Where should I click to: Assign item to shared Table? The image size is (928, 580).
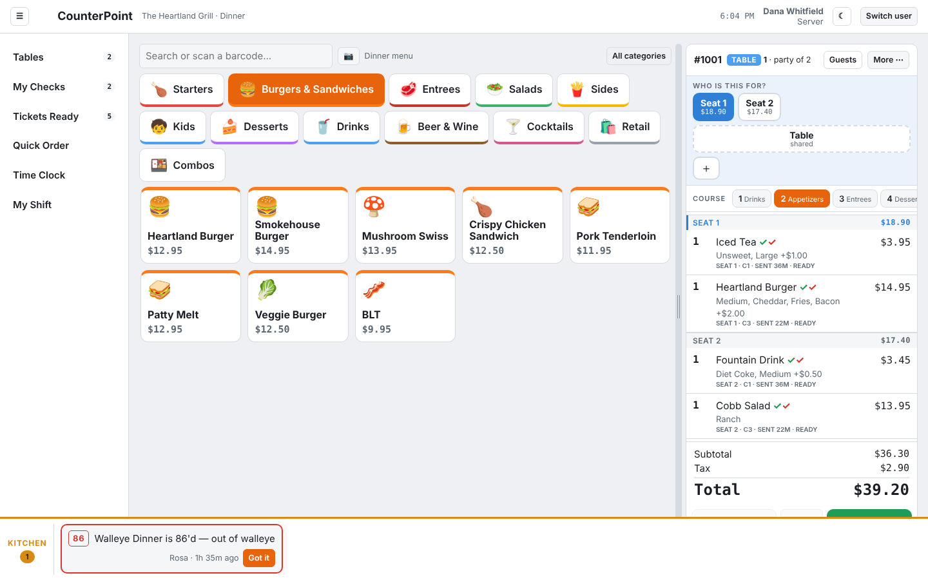coord(802,139)
